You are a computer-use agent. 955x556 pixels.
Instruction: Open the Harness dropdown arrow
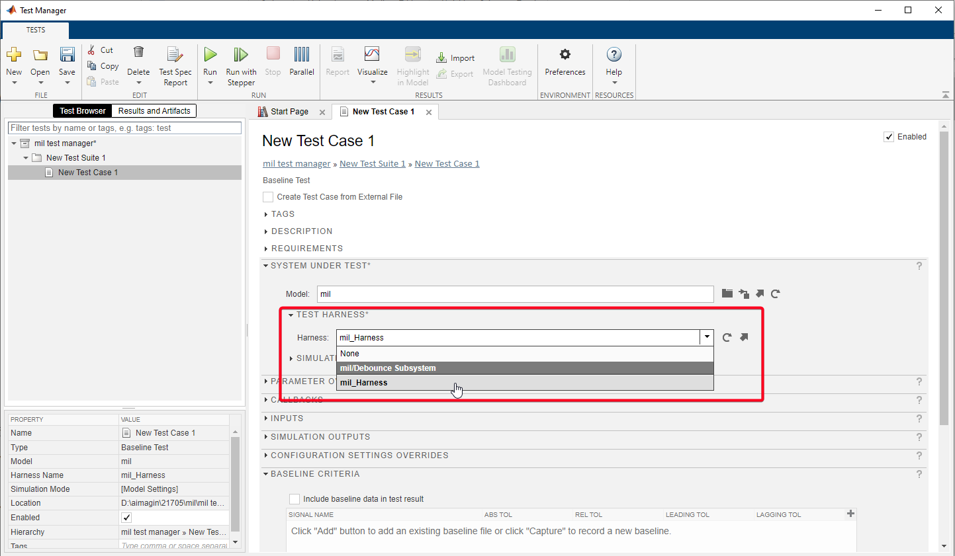707,337
